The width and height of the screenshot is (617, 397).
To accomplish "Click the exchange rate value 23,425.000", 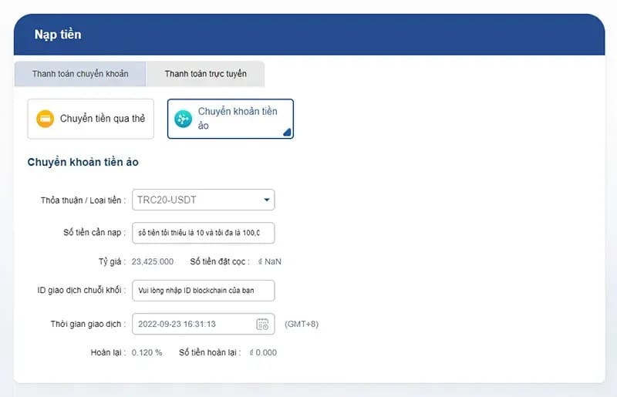I will pos(152,261).
